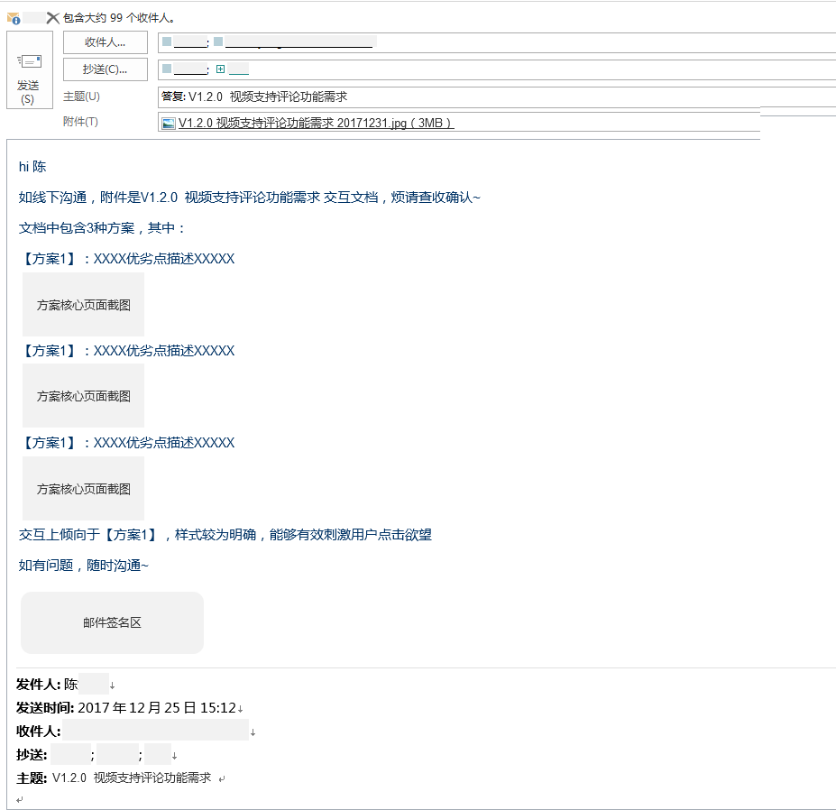
Task: Click the mail info tip icon
Action: [x=14, y=19]
